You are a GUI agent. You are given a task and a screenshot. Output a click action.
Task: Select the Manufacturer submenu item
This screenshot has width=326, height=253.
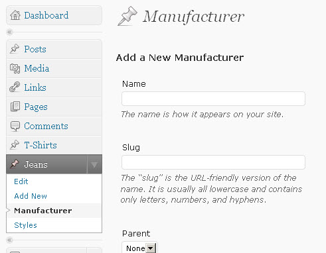pyautogui.click(x=43, y=211)
